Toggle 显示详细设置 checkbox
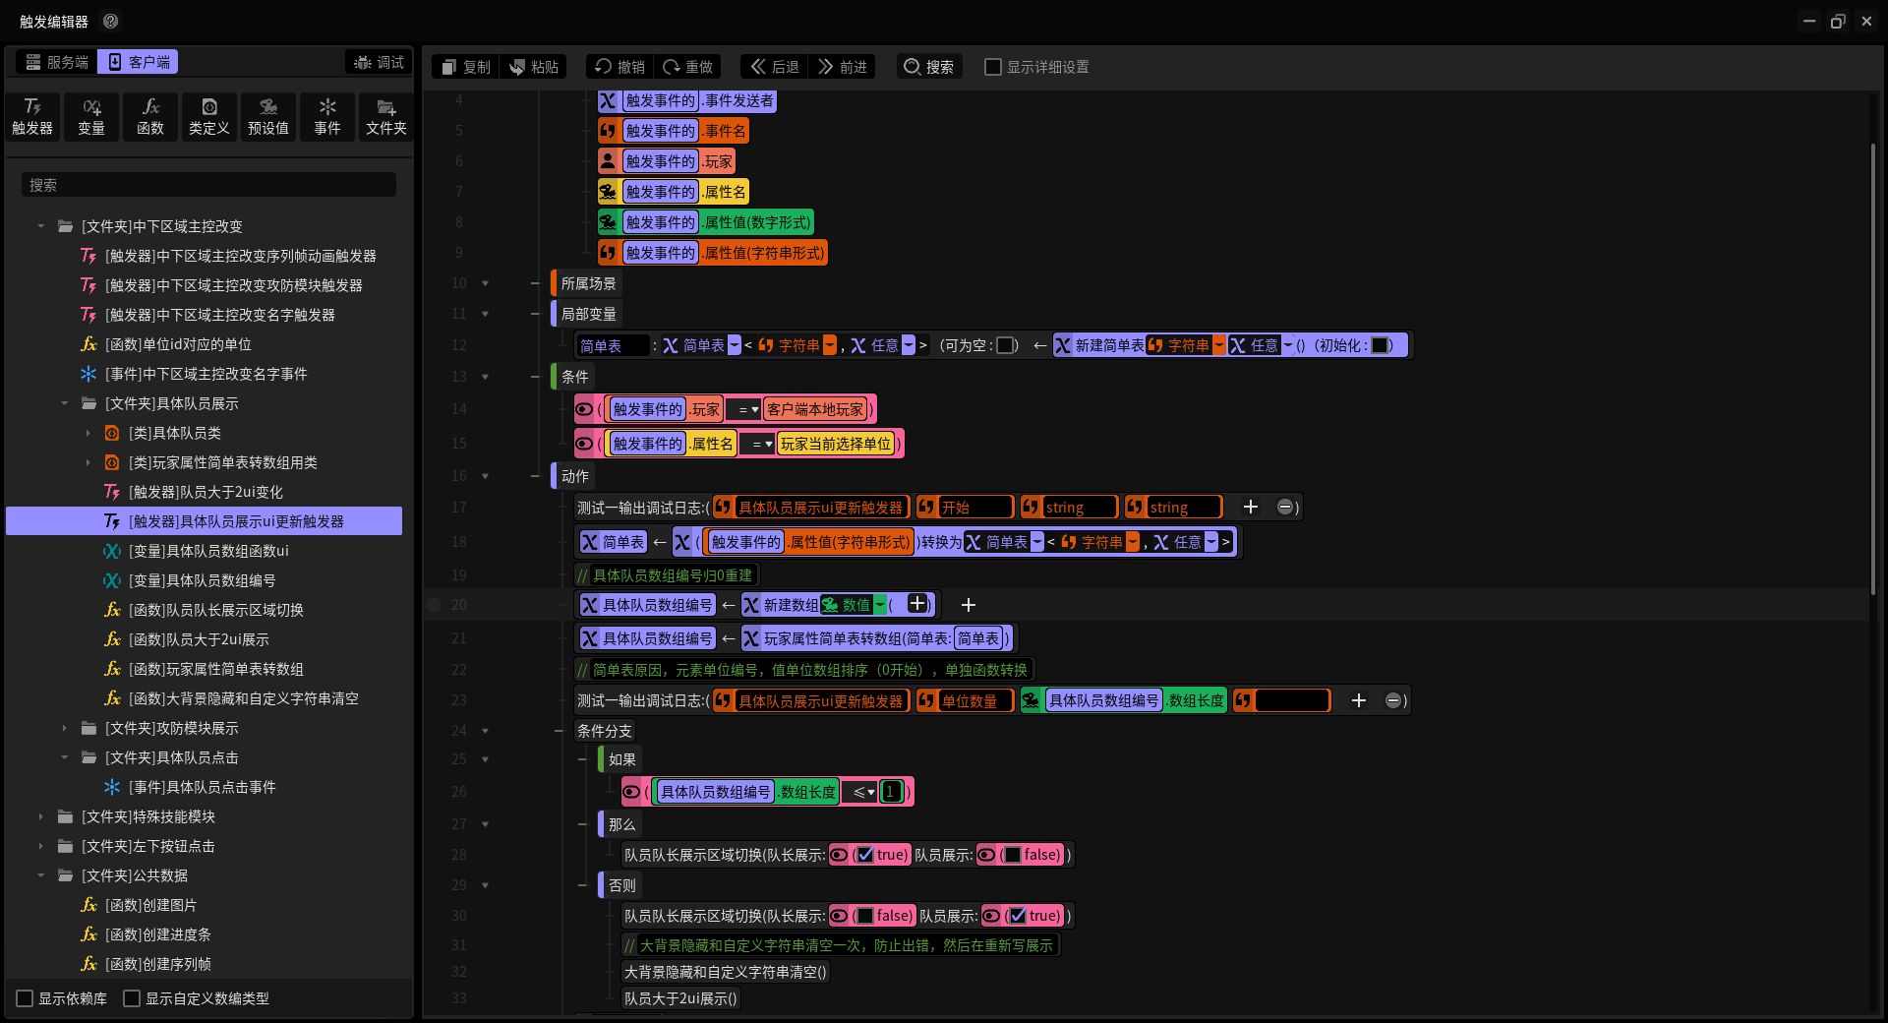This screenshot has width=1888, height=1023. point(993,67)
